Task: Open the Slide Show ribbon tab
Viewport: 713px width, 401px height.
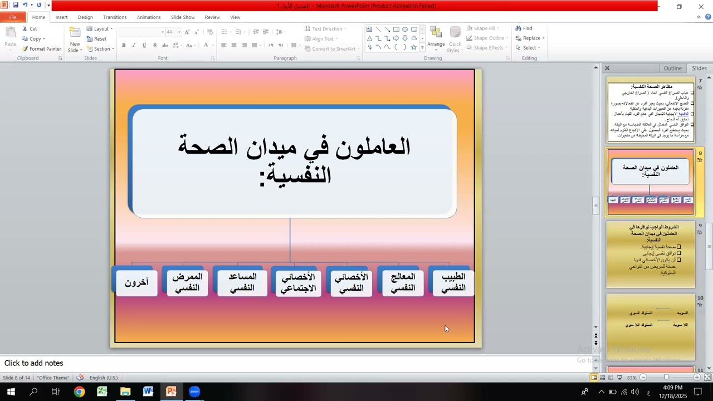Action: tap(183, 17)
